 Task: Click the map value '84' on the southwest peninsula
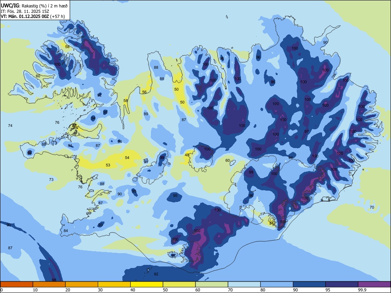coord(66,231)
